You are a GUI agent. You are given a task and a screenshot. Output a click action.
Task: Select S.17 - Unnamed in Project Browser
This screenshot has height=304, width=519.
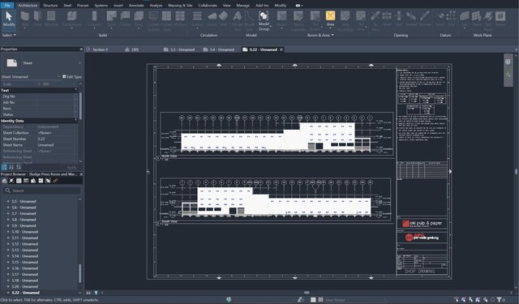click(25, 274)
